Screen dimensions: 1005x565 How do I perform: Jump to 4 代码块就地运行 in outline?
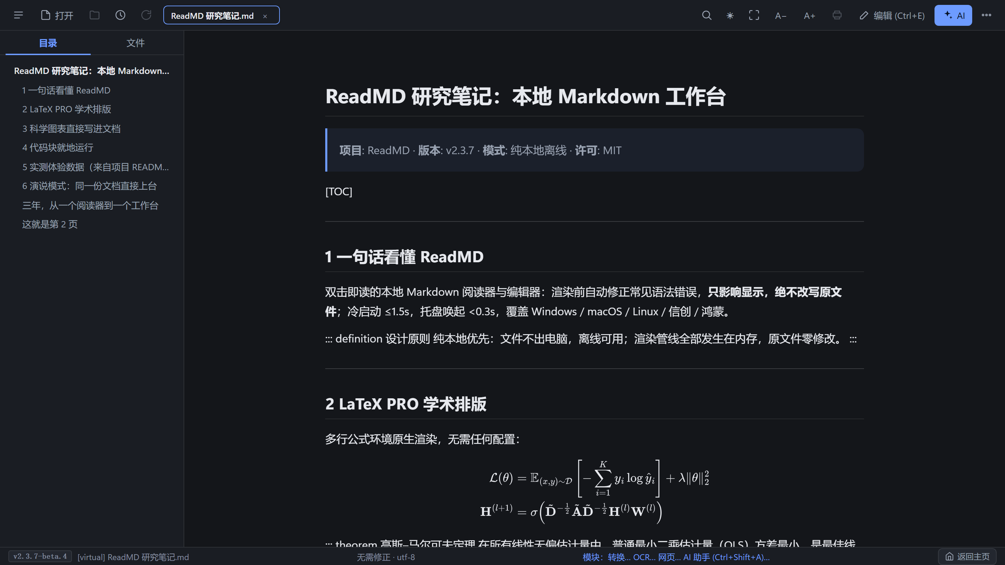click(x=58, y=148)
